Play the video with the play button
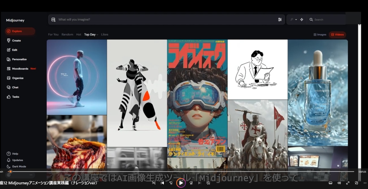 click(181, 183)
